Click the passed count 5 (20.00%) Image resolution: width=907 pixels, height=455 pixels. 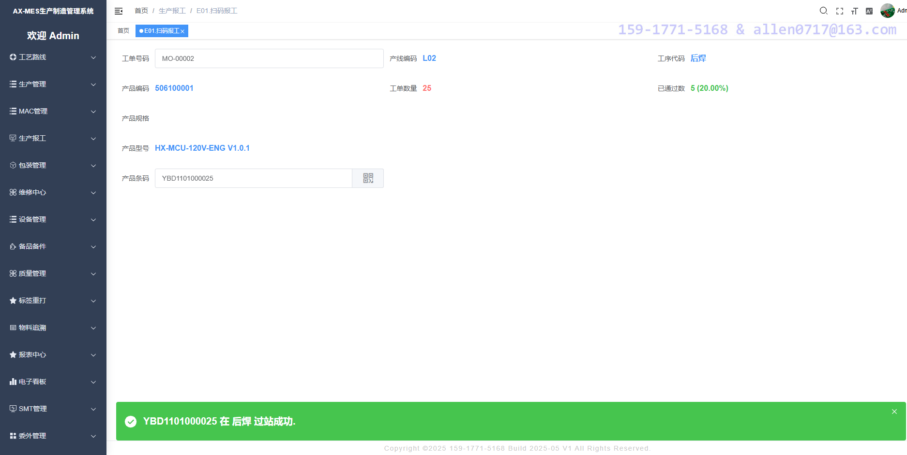pyautogui.click(x=710, y=88)
